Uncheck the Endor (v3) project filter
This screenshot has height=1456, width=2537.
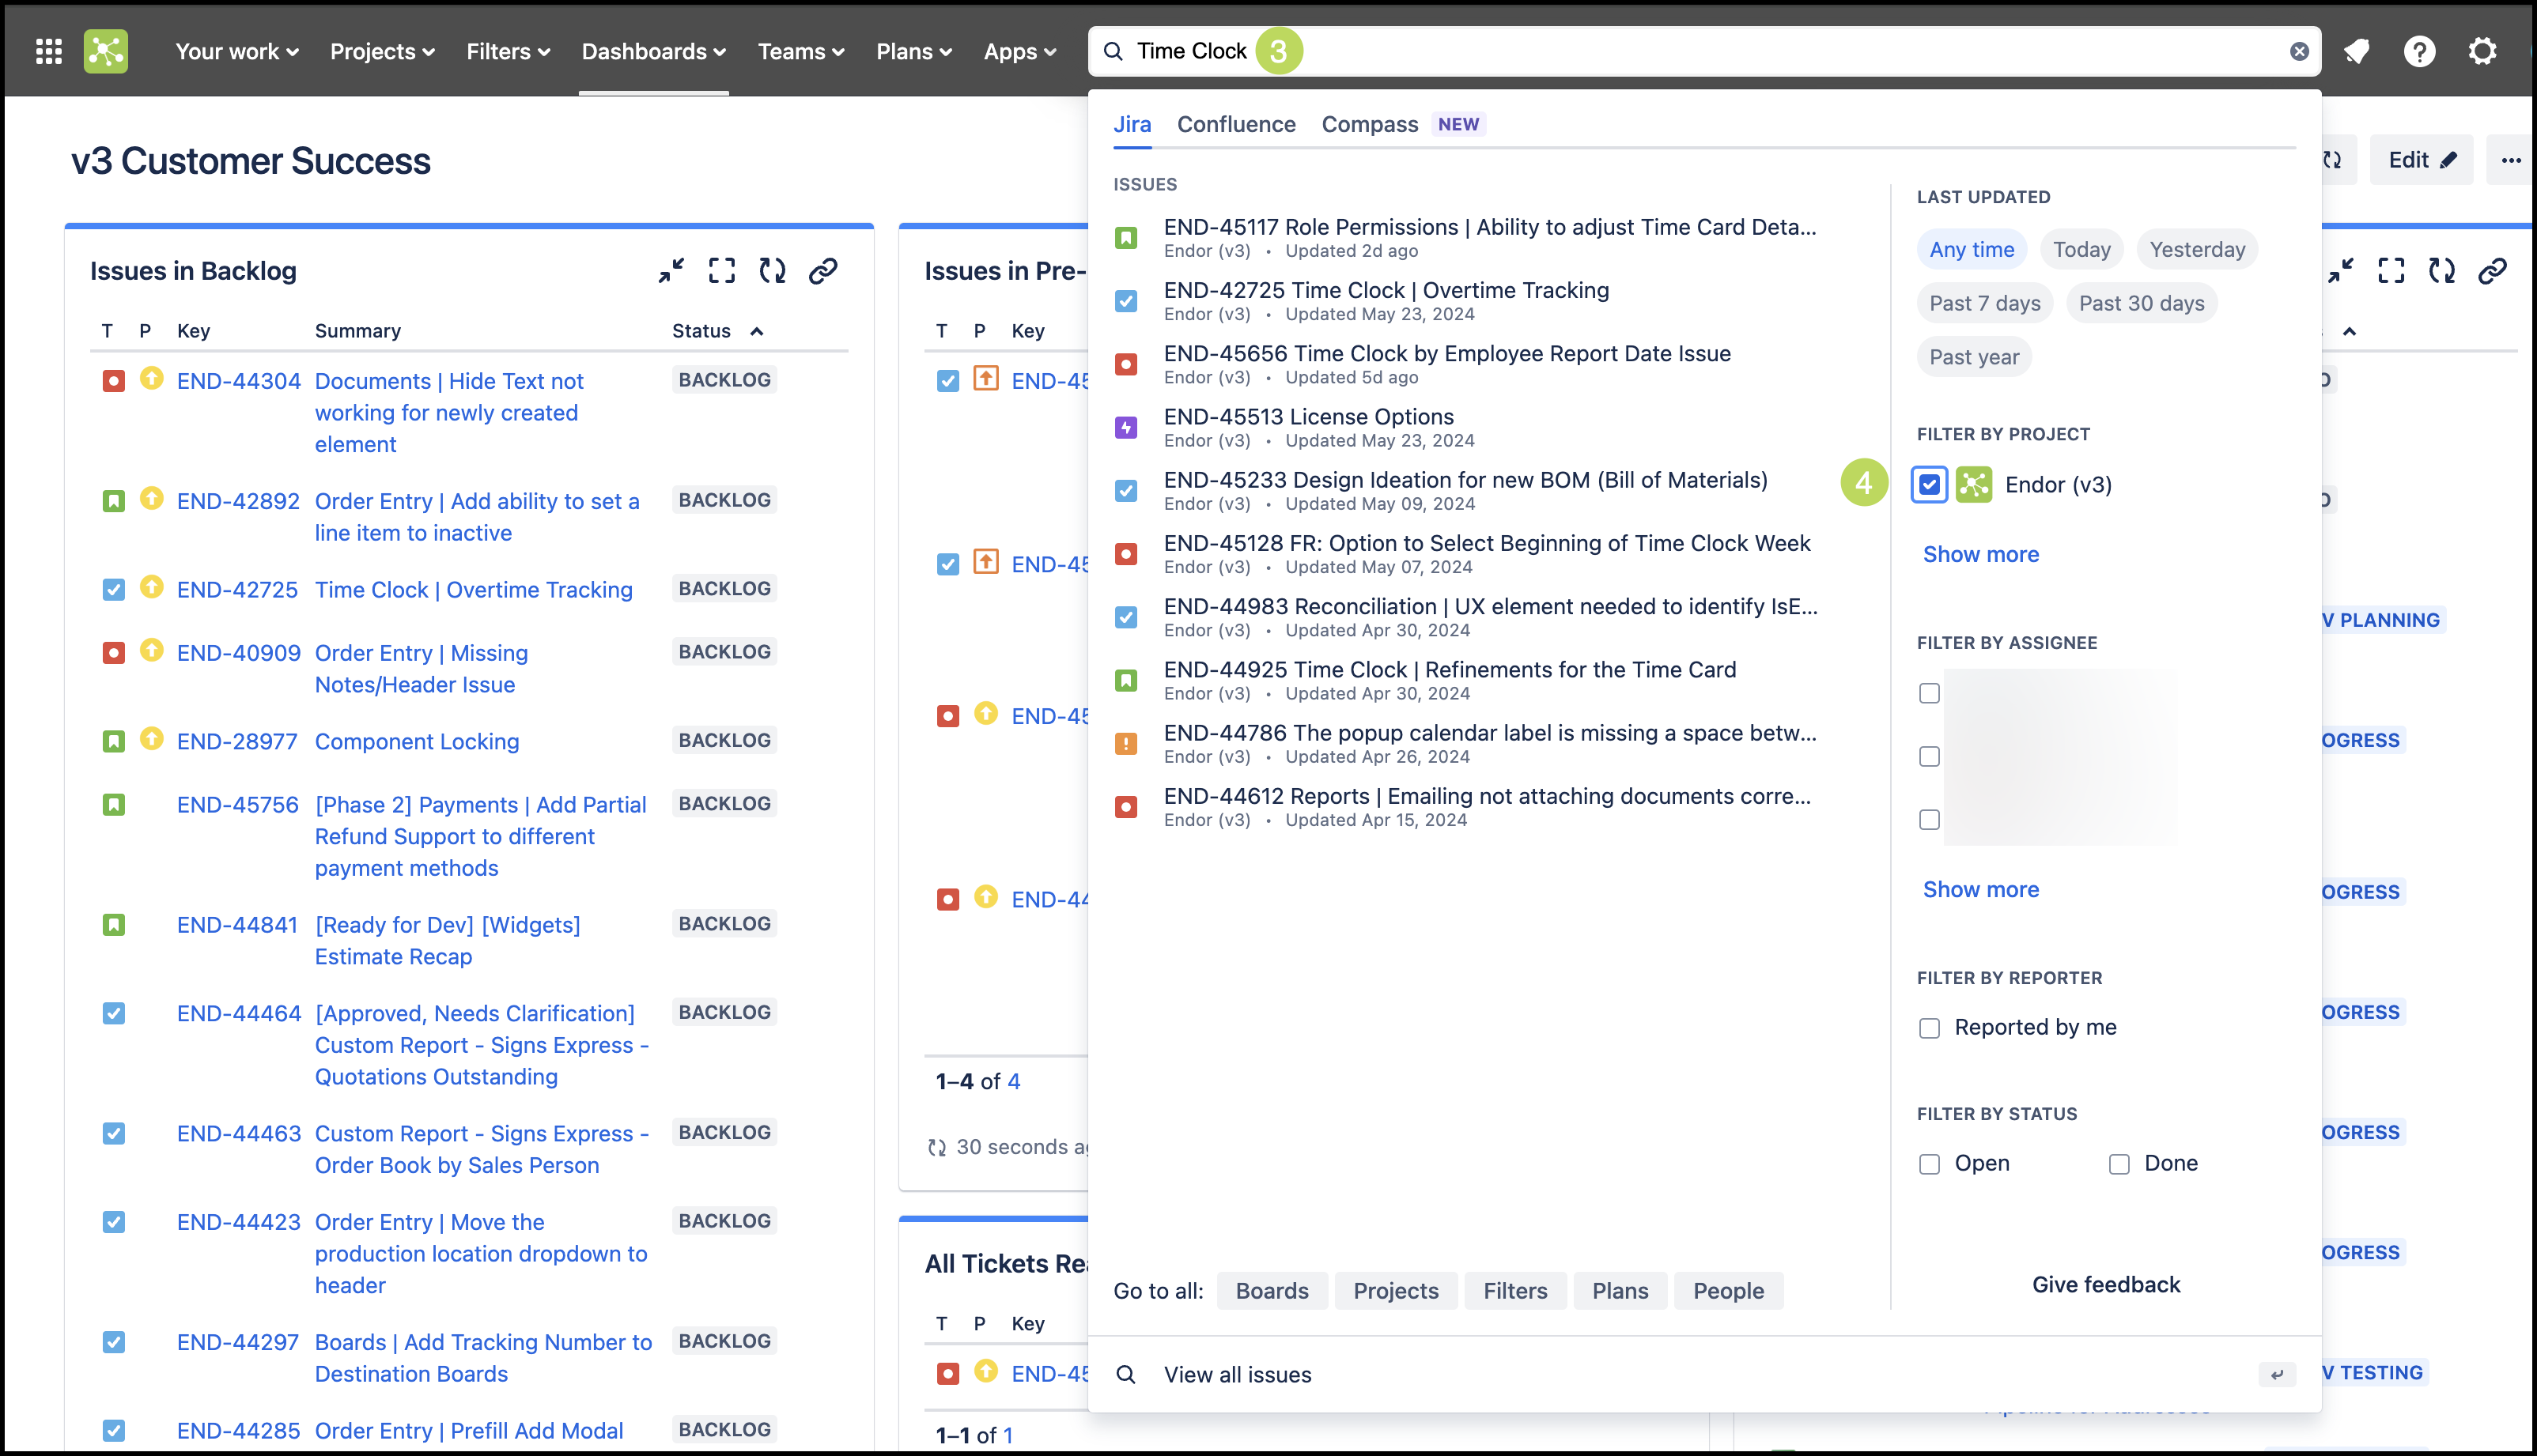(x=1929, y=485)
